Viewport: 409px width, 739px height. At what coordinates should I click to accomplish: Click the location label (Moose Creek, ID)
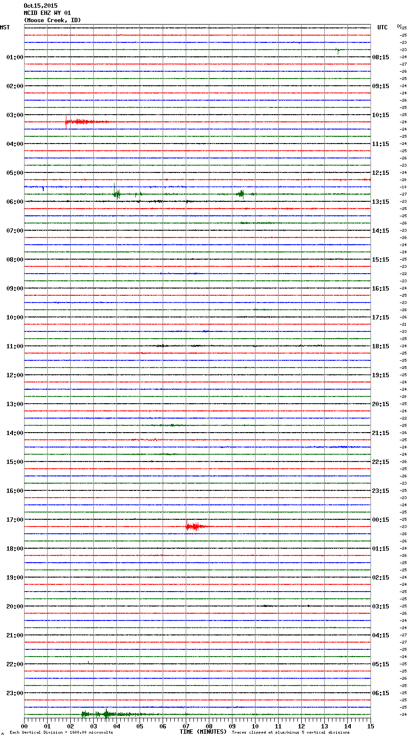52,20
